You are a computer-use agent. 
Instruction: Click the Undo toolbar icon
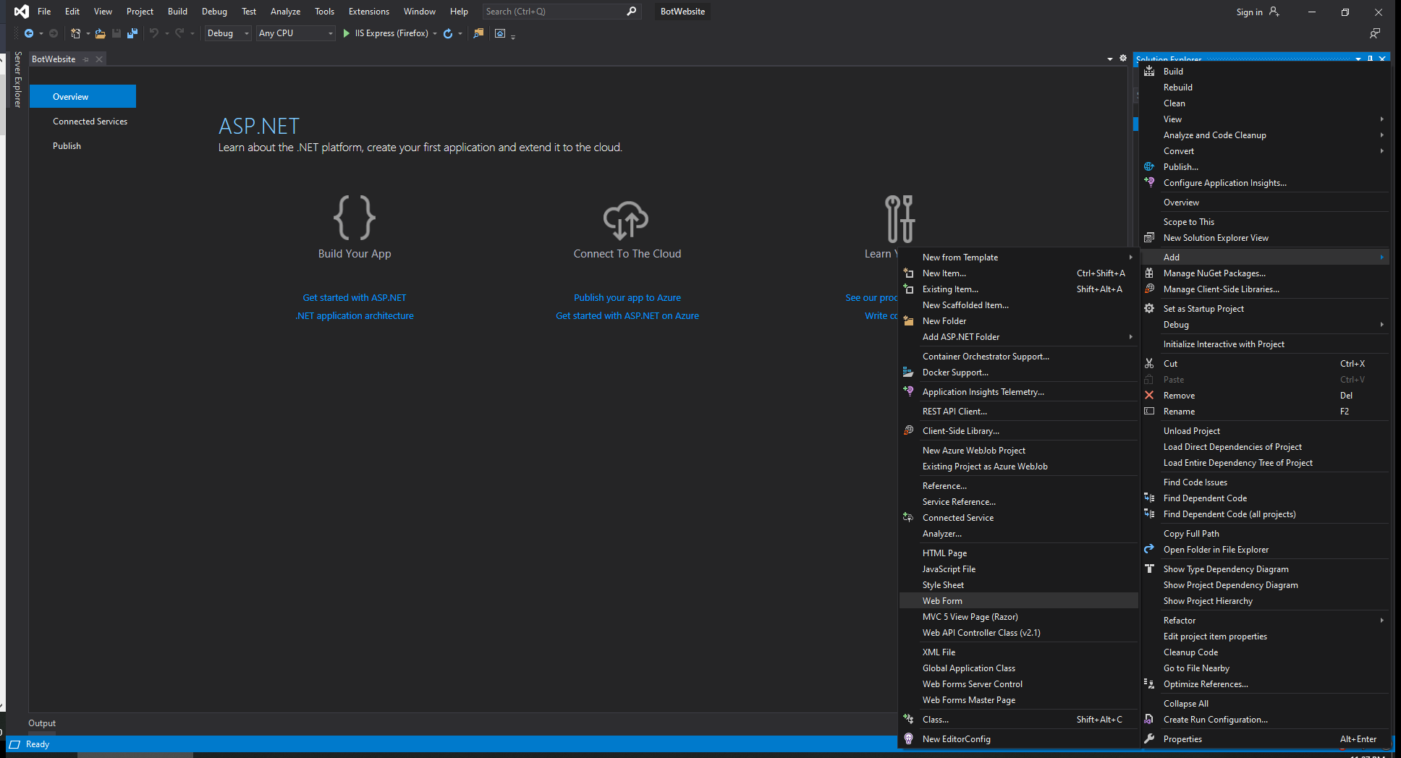tap(153, 33)
